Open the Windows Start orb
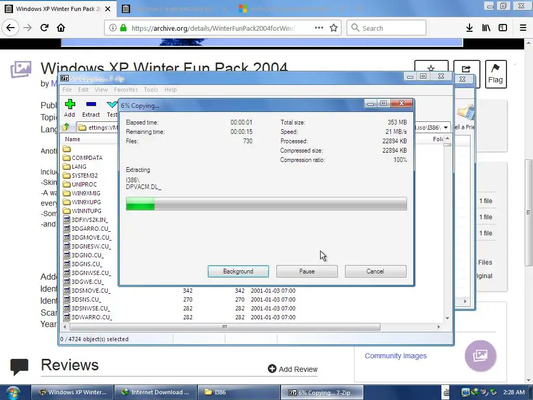 click(12, 393)
